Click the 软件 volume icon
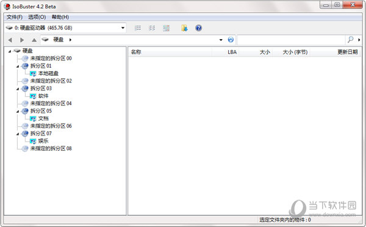The width and height of the screenshot is (366, 227). [x=33, y=96]
